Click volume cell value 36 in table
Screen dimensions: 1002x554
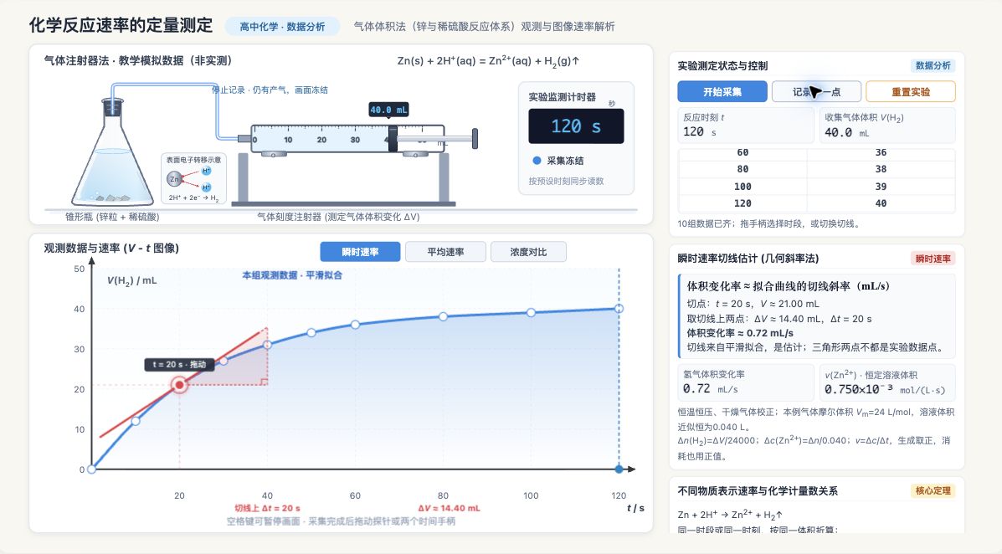[x=881, y=152]
